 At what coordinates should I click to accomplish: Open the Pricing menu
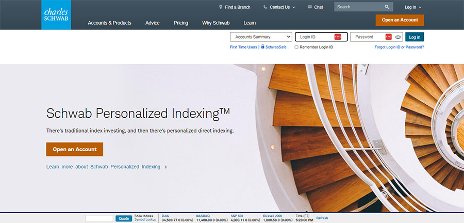tap(181, 23)
